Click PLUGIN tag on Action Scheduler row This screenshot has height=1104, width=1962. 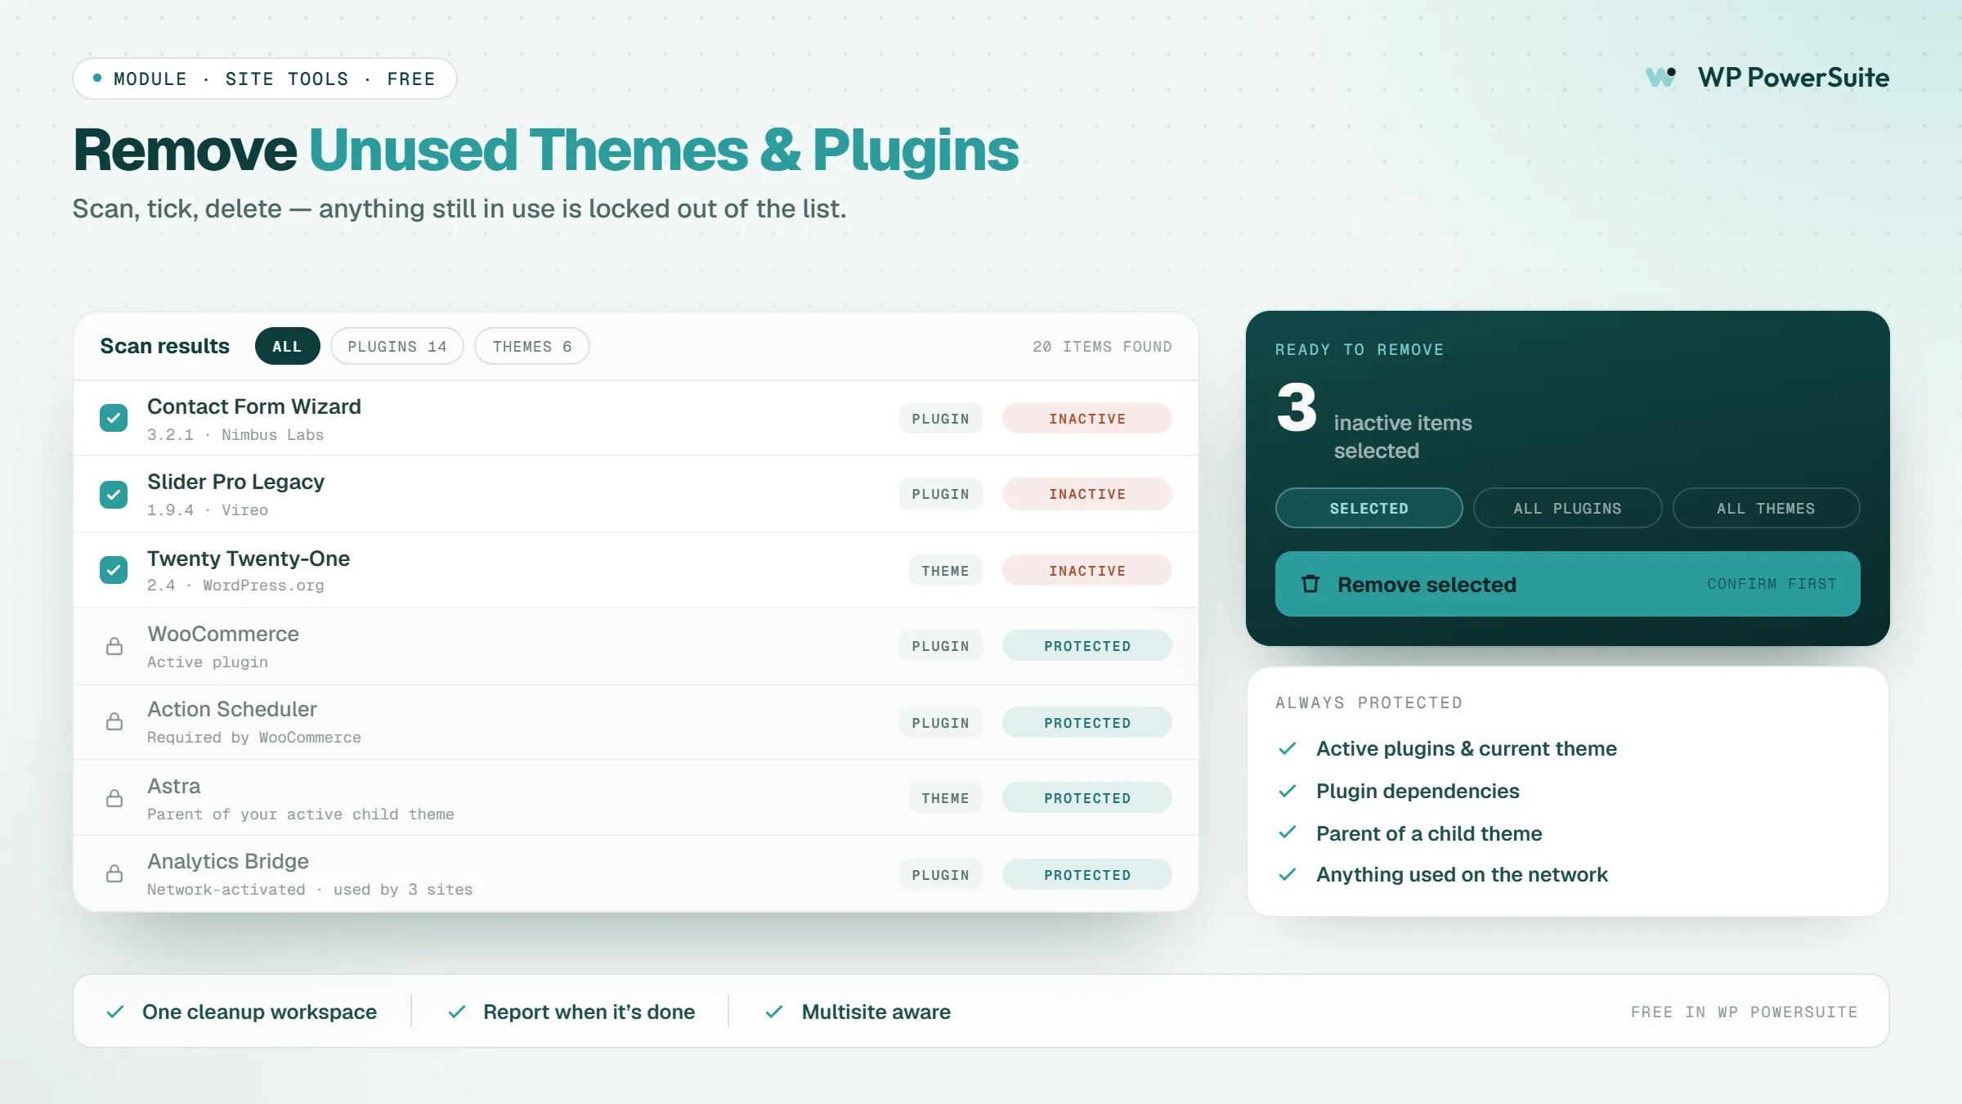point(941,722)
